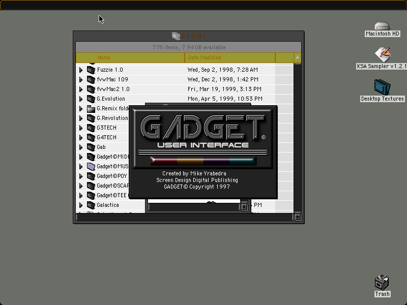
Task: Expand the fvwMac 109 disclosure triangle
Action: [81, 79]
